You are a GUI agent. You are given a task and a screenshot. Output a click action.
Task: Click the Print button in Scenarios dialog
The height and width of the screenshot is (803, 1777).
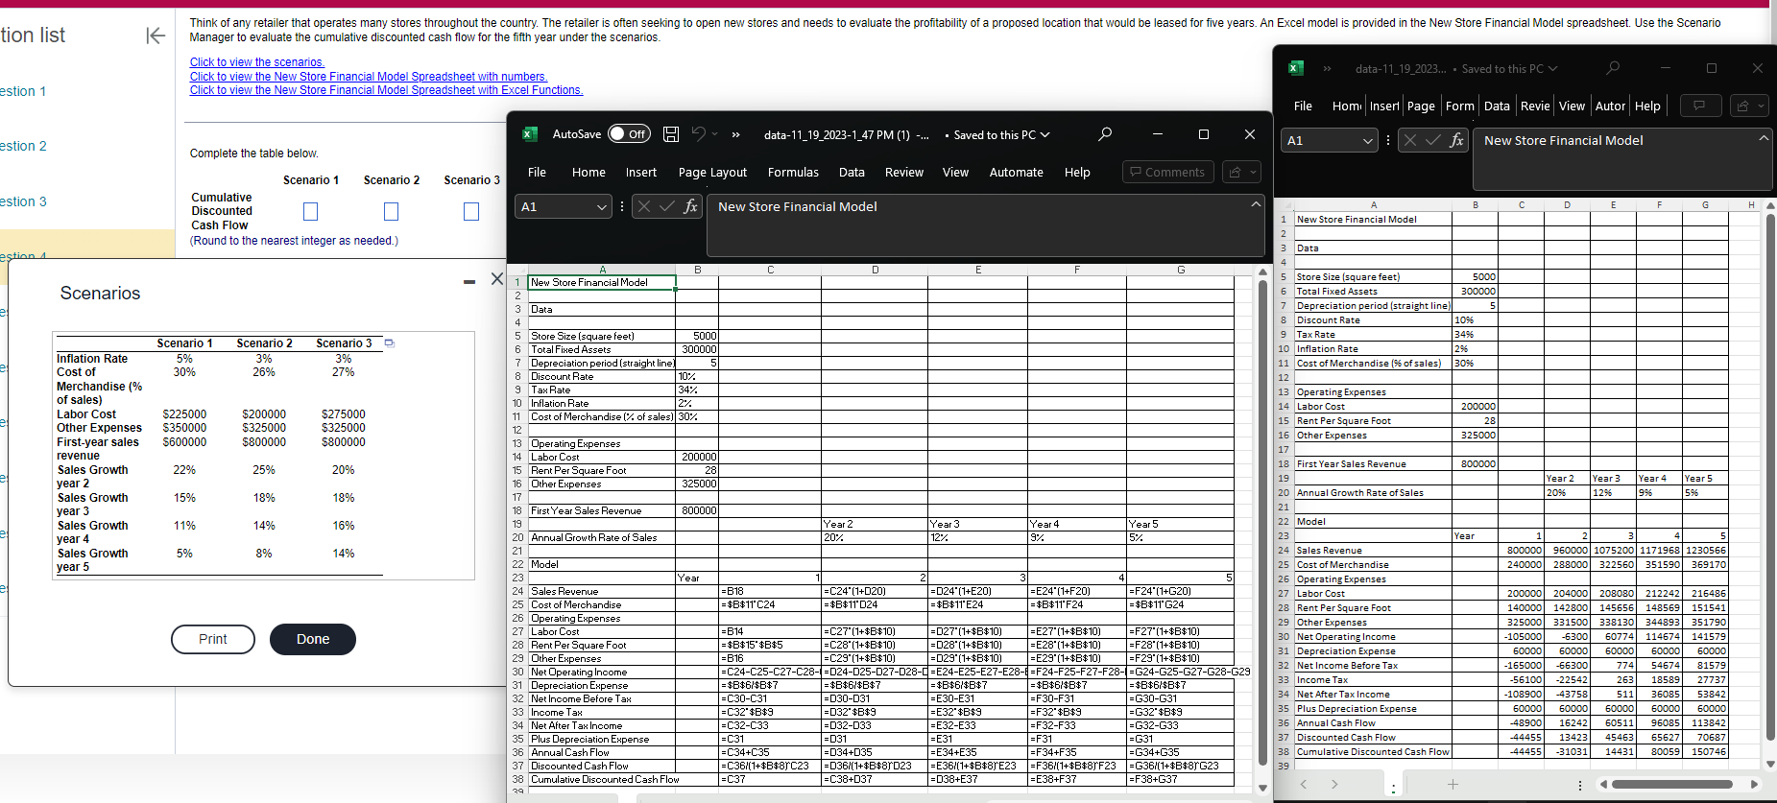point(213,639)
